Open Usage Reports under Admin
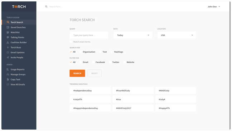 point(19,69)
